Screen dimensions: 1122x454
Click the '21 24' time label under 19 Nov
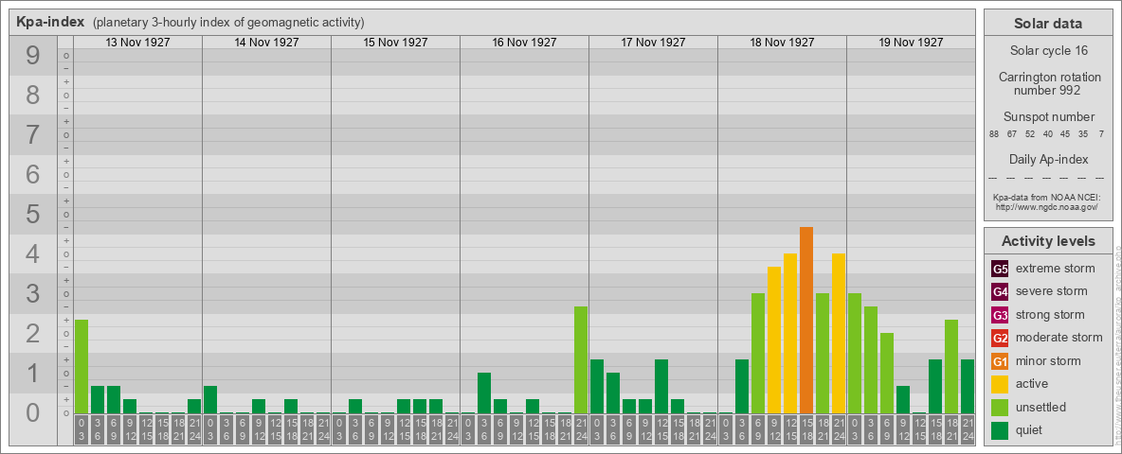coord(968,430)
